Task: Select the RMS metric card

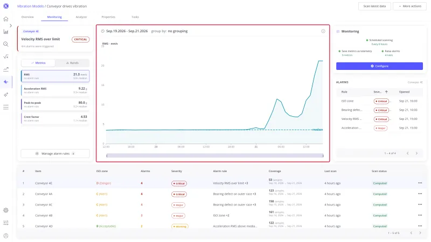Action: [55, 76]
